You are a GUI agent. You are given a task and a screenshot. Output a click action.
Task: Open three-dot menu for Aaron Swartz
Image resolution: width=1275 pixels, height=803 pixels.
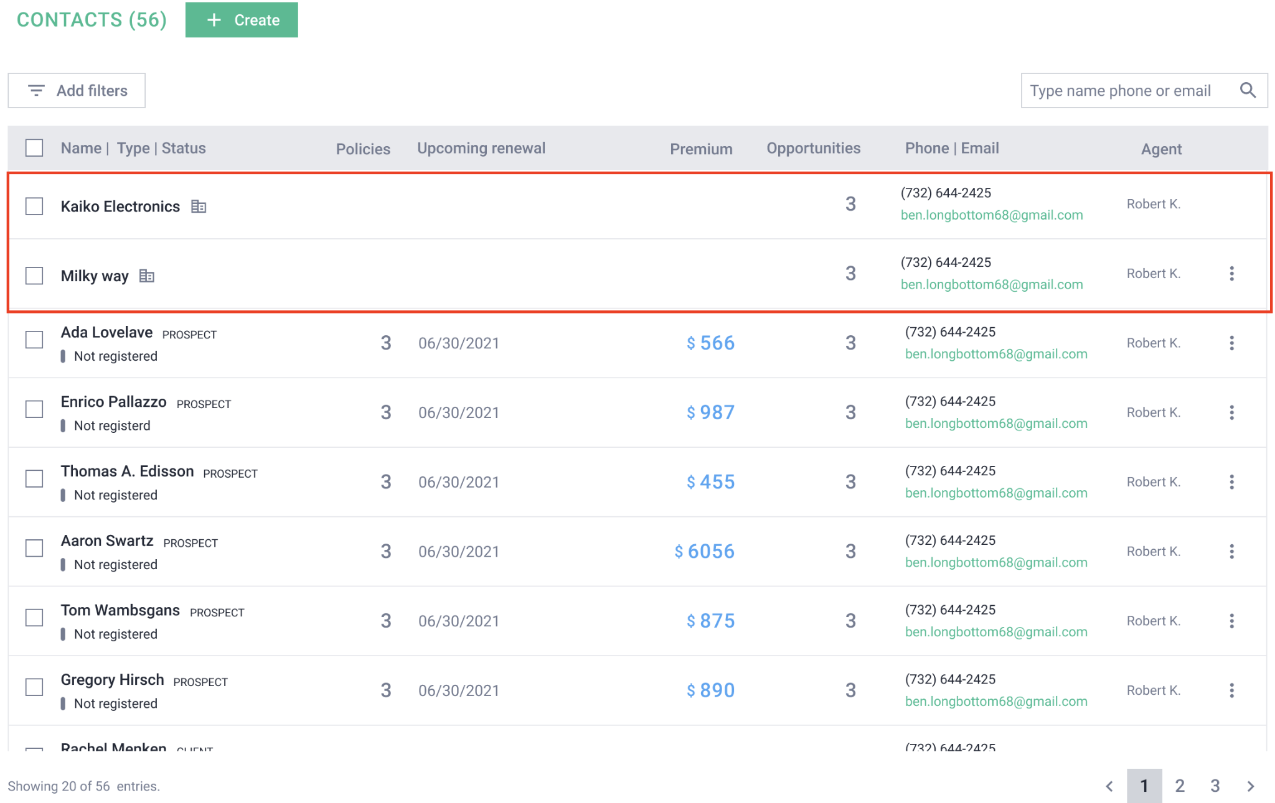1231,552
